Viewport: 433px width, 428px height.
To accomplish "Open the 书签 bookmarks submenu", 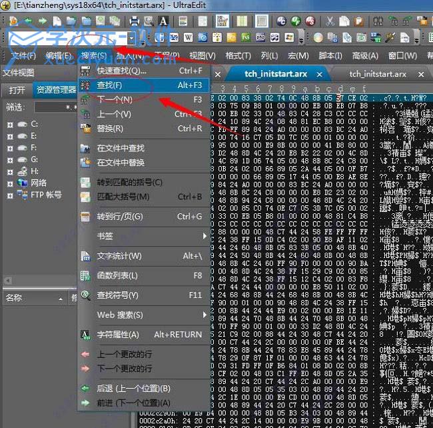I will 144,236.
